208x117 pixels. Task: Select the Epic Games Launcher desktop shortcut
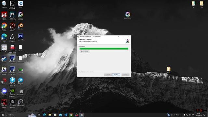pos(12,104)
